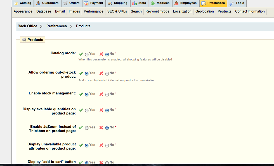Click Back Office in breadcrumb
Viewport: 274px width, 166px height.
point(27,26)
